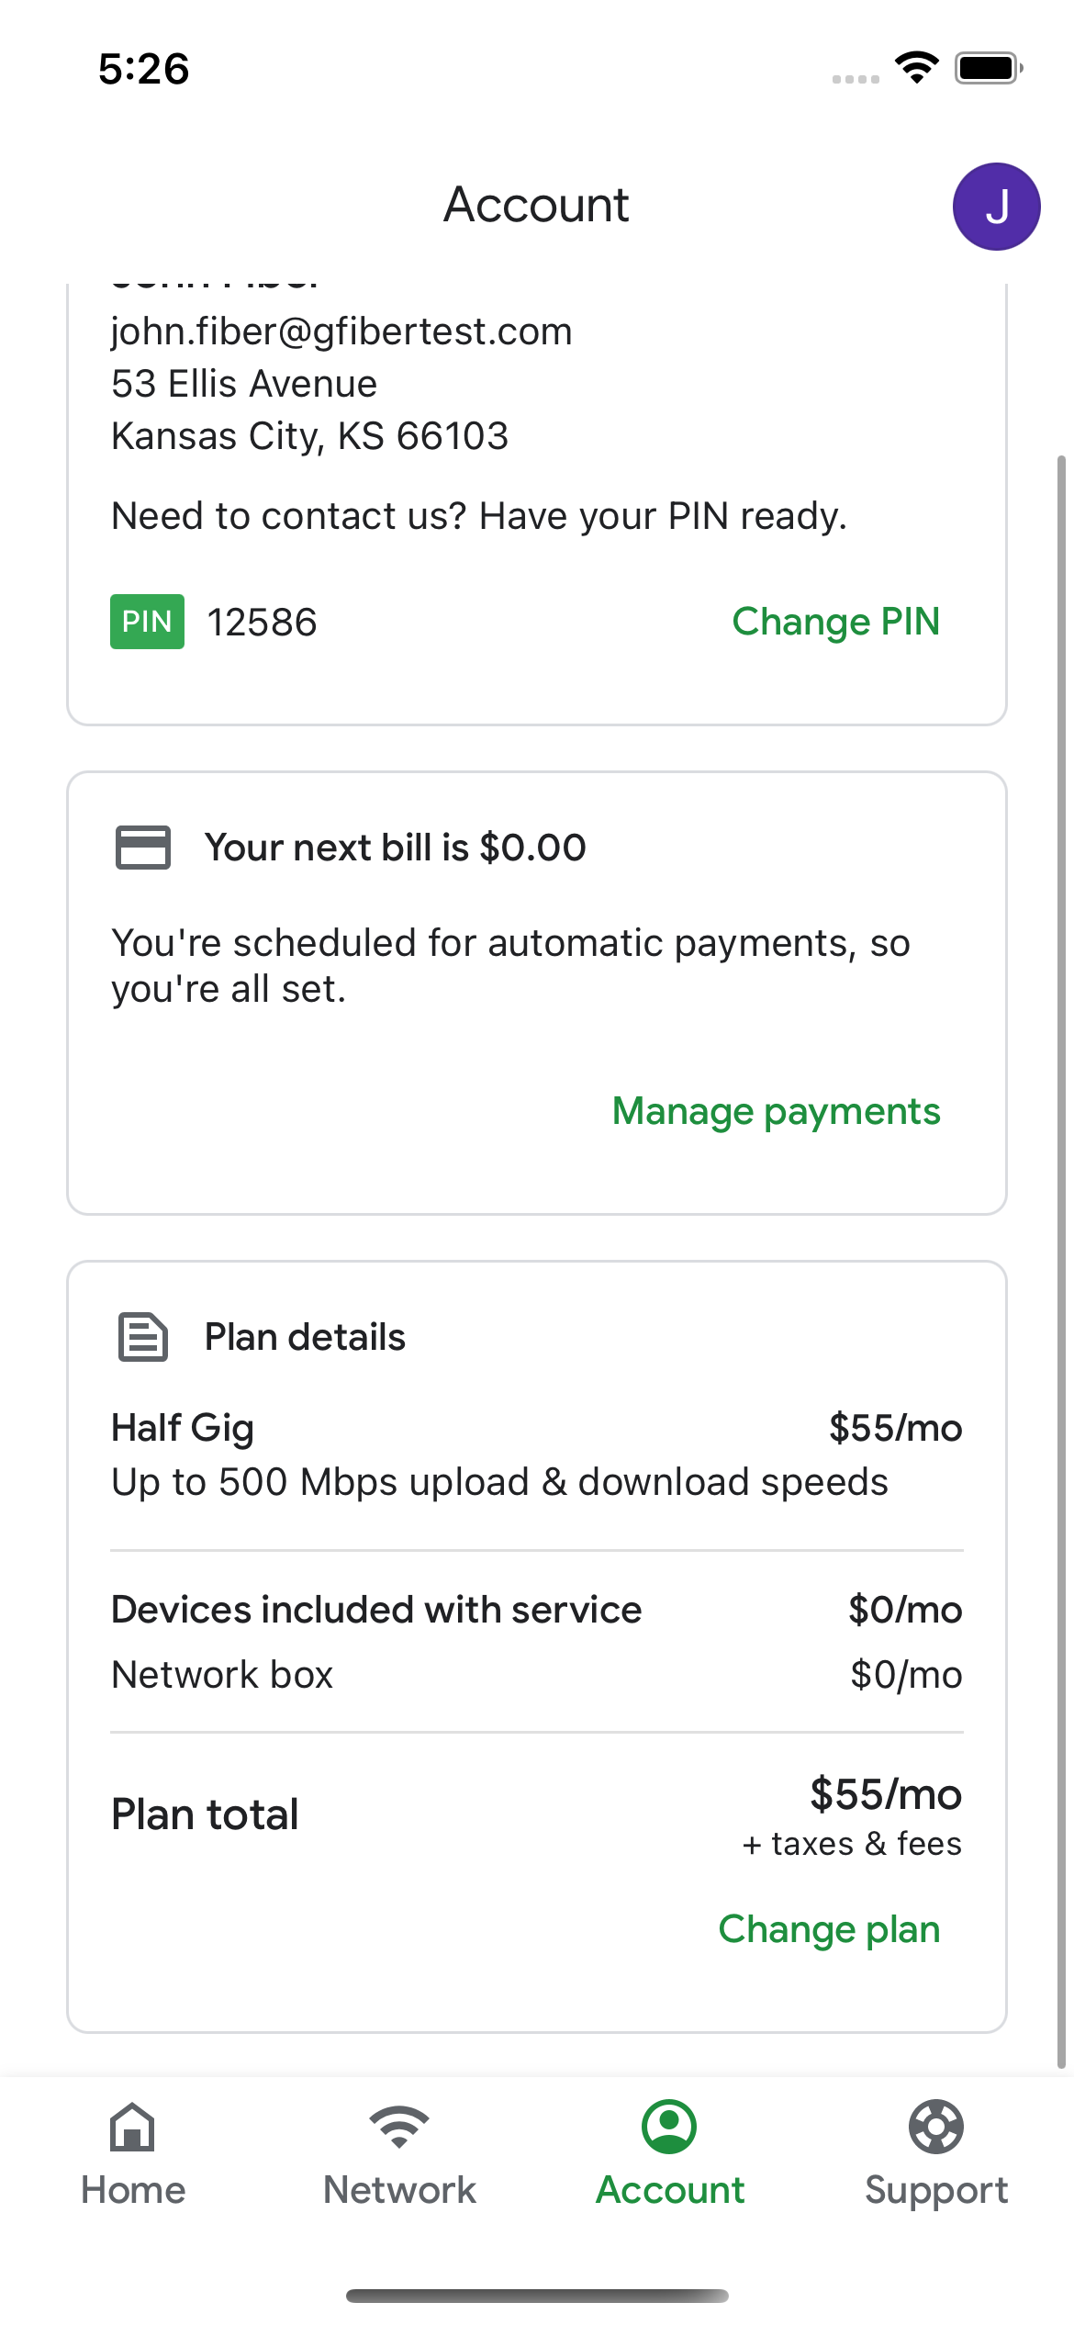This screenshot has width=1074, height=2325.
Task: Tap the Plan total amount $55/mo
Action: [x=886, y=1794]
